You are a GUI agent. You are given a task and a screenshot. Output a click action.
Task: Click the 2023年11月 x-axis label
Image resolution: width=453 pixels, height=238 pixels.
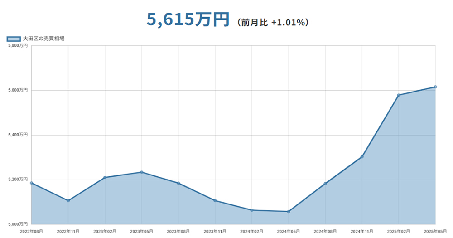215,232
